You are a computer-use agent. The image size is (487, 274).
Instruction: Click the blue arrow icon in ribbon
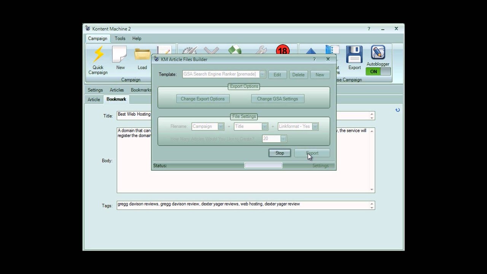[311, 51]
